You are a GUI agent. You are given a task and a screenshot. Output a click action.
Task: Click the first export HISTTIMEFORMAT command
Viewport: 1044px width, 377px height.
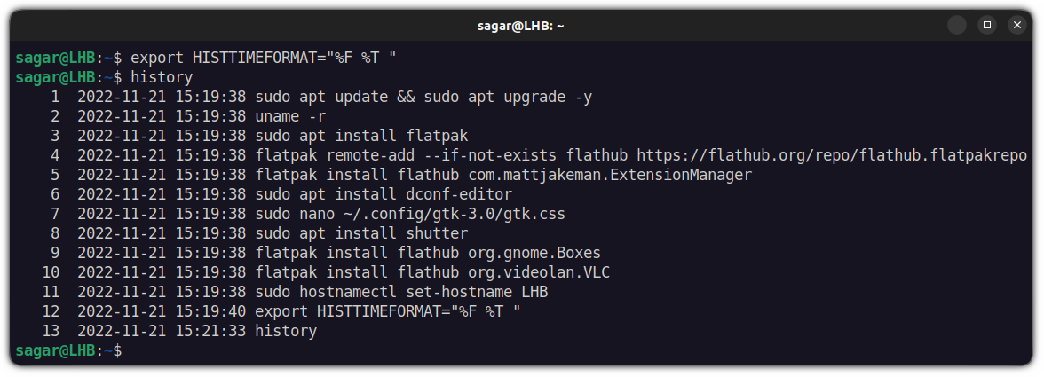point(263,58)
